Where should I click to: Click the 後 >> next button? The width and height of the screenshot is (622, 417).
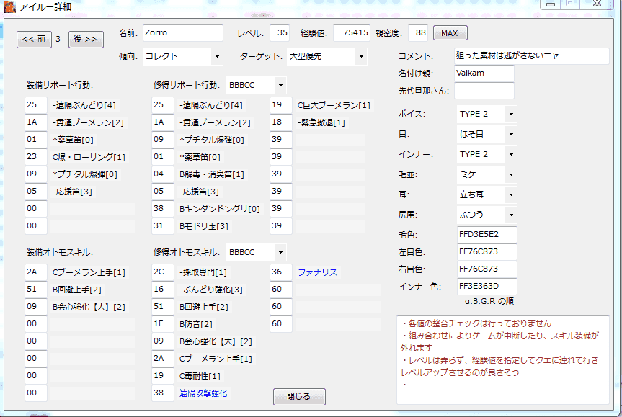tap(86, 39)
